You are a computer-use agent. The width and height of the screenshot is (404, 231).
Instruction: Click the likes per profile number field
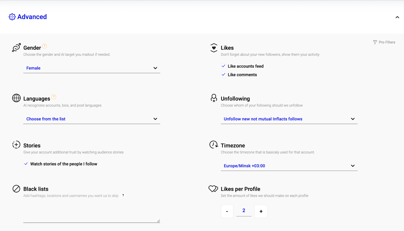point(244,211)
